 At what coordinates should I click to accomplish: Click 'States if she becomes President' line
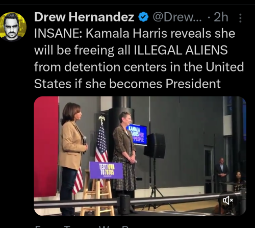click(127, 84)
